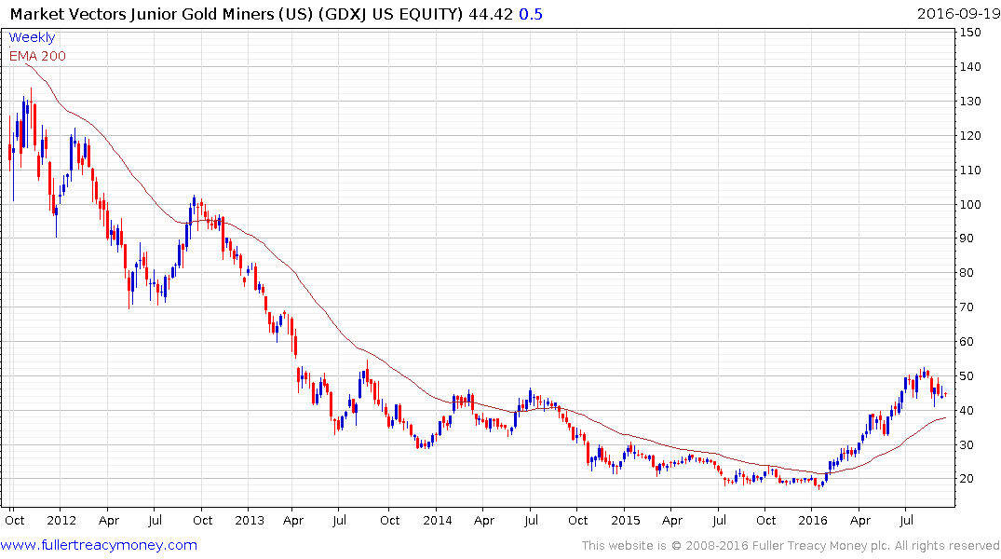Image resolution: width=1001 pixels, height=559 pixels.
Task: Click the 2012 year label on time axis
Action: pos(62,520)
